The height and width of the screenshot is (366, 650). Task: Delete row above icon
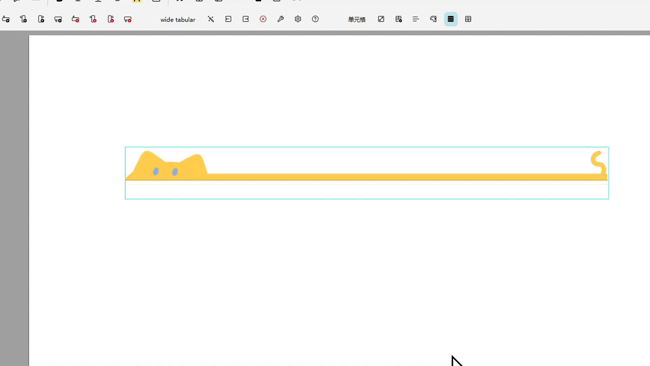(75, 19)
